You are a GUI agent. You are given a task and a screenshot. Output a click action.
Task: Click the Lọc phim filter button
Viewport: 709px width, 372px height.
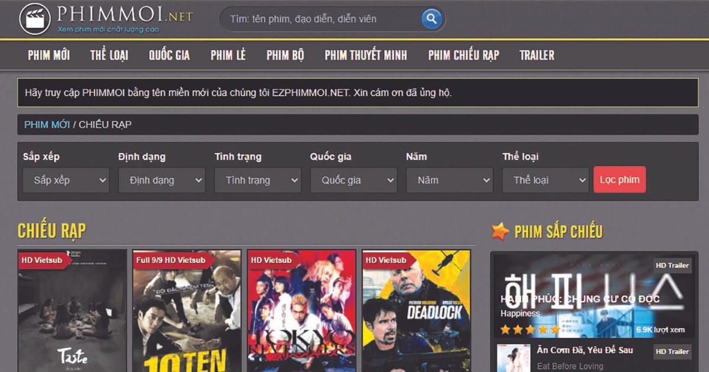click(620, 180)
